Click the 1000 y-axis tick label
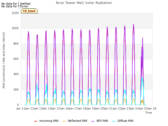Viewport: 168px width, 126px height. [15, 28]
